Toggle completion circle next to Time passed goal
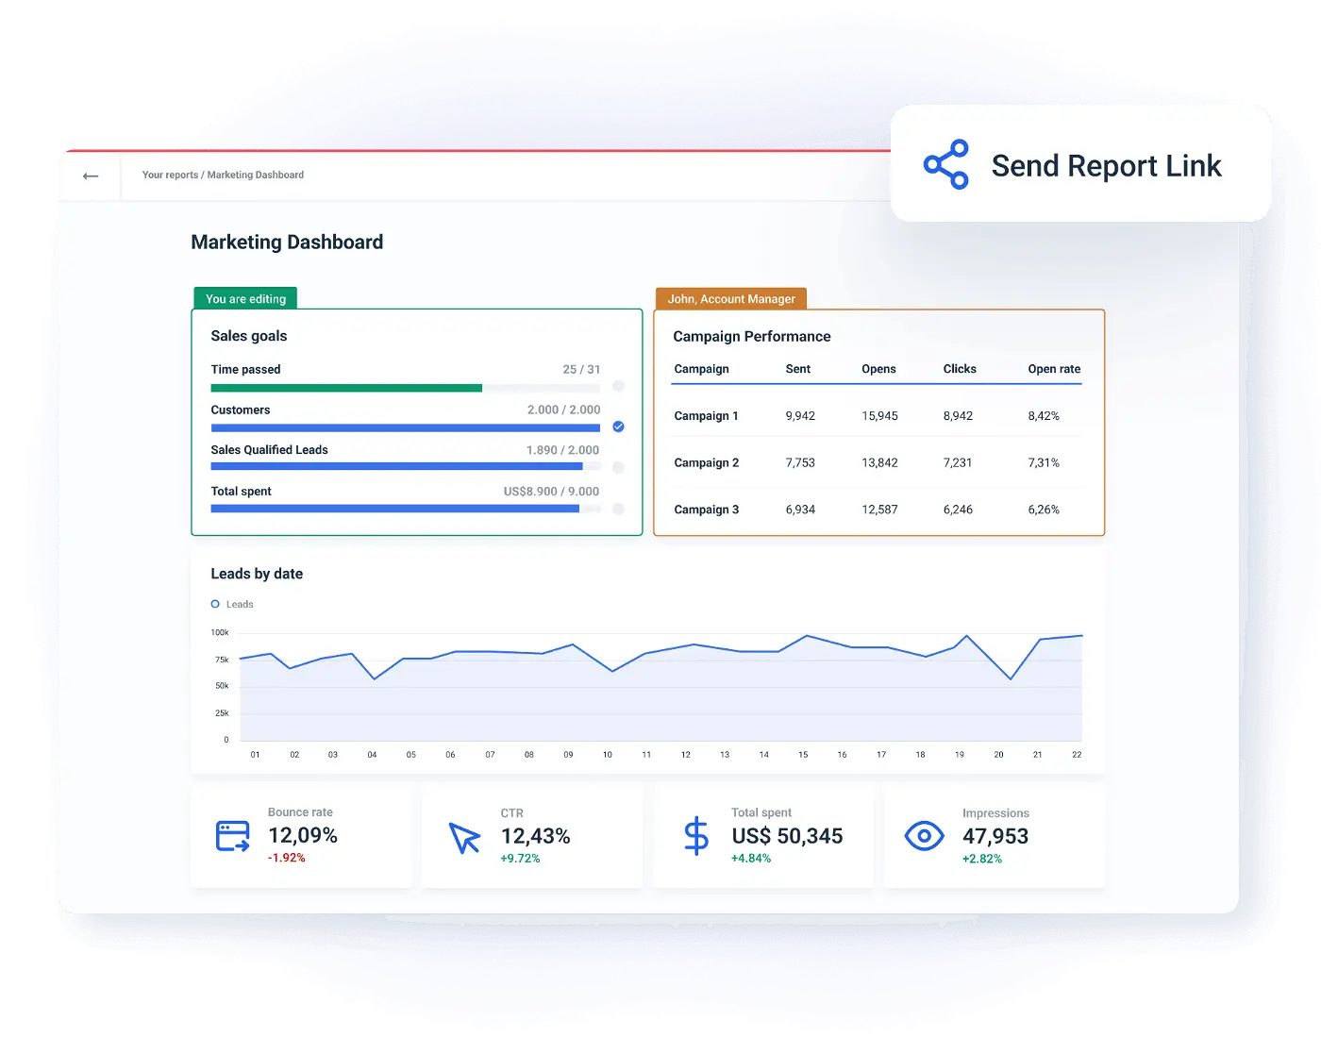 click(x=618, y=386)
